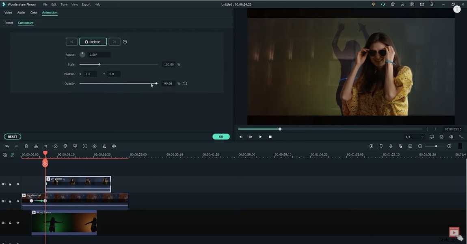Lock the big disco ball track
467x244 pixels.
(10, 200)
